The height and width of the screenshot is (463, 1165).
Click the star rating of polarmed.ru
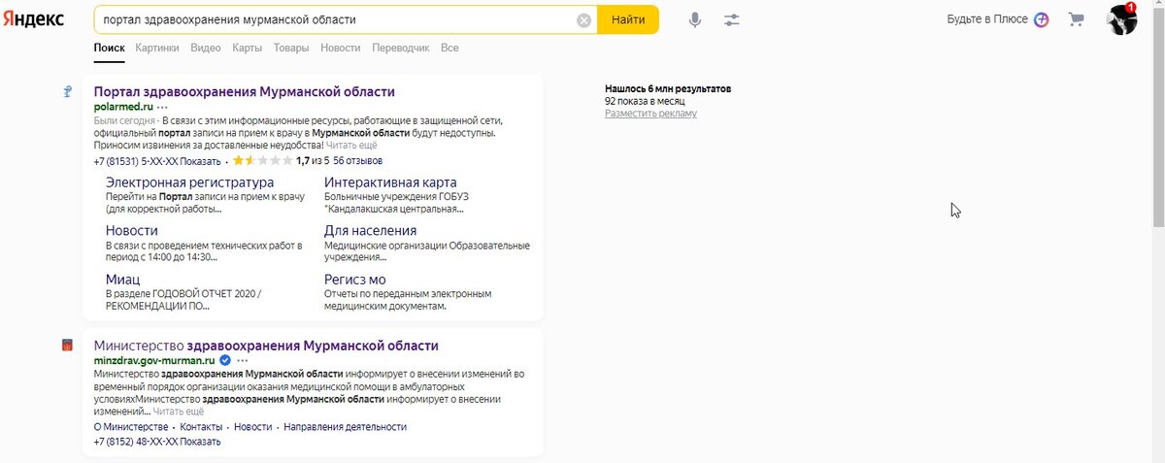pos(261,160)
